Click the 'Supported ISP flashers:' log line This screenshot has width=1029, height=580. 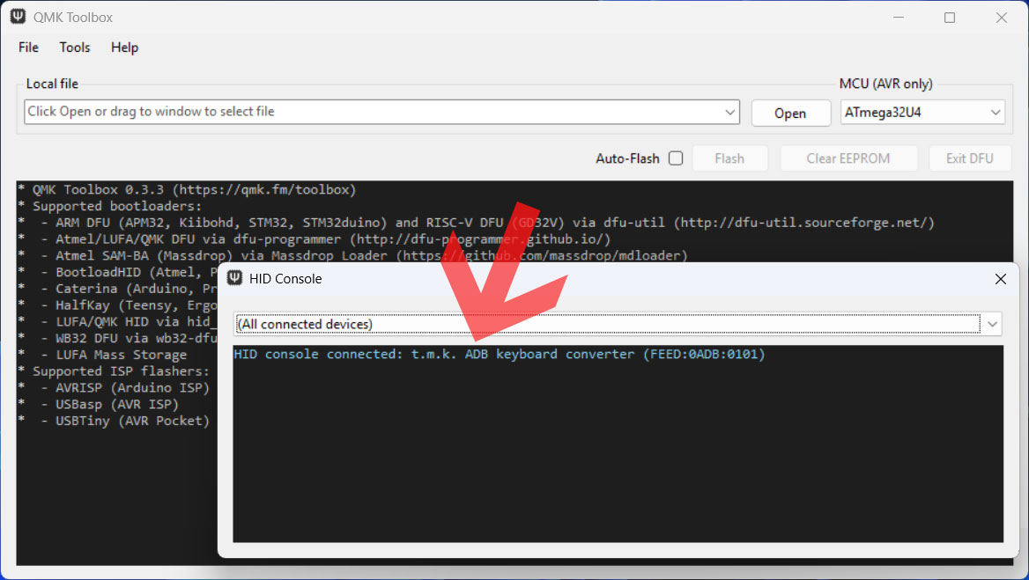[114, 371]
